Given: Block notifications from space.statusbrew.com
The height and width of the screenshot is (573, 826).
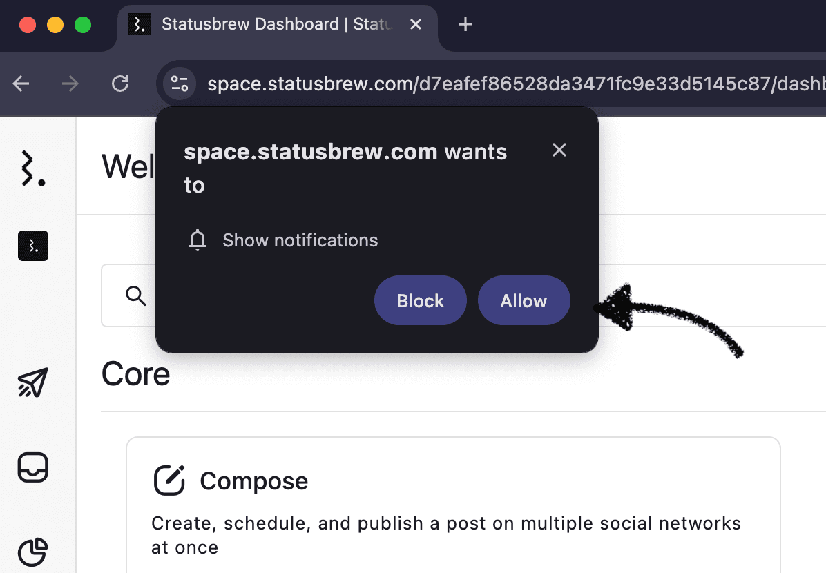Looking at the screenshot, I should (x=420, y=300).
